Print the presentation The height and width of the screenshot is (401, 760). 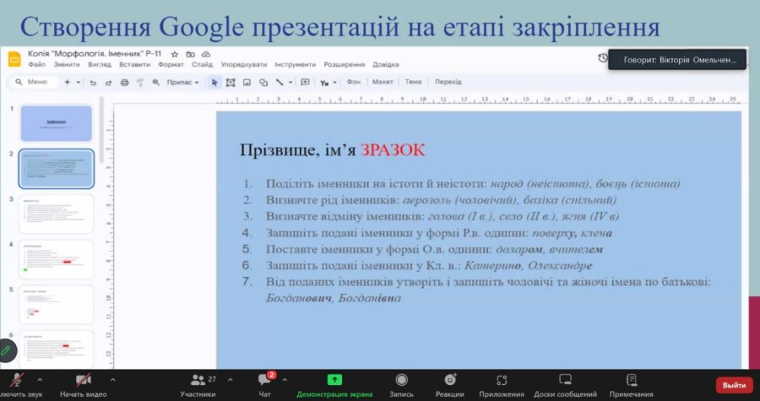(x=125, y=83)
